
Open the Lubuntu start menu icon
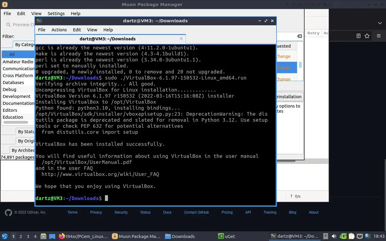click(x=5, y=236)
